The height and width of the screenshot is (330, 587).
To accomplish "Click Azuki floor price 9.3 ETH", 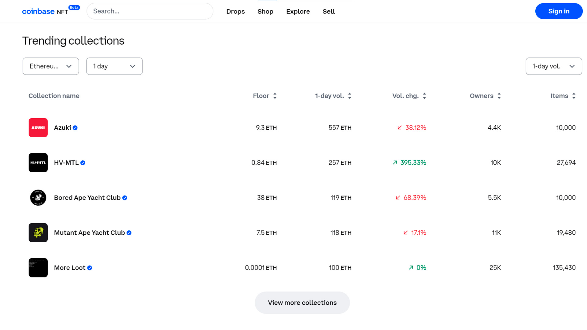I will click(x=266, y=128).
